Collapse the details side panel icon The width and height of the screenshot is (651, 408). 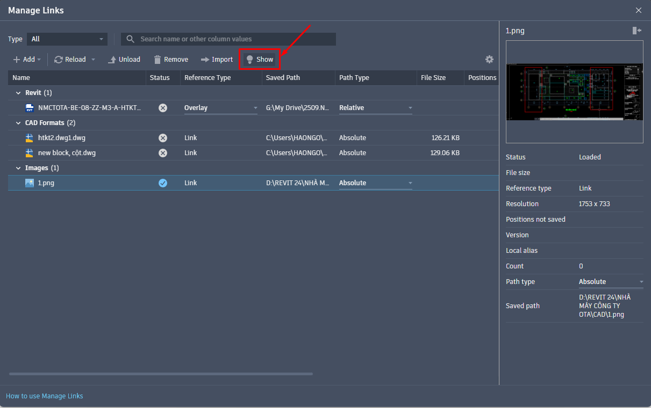click(x=637, y=31)
